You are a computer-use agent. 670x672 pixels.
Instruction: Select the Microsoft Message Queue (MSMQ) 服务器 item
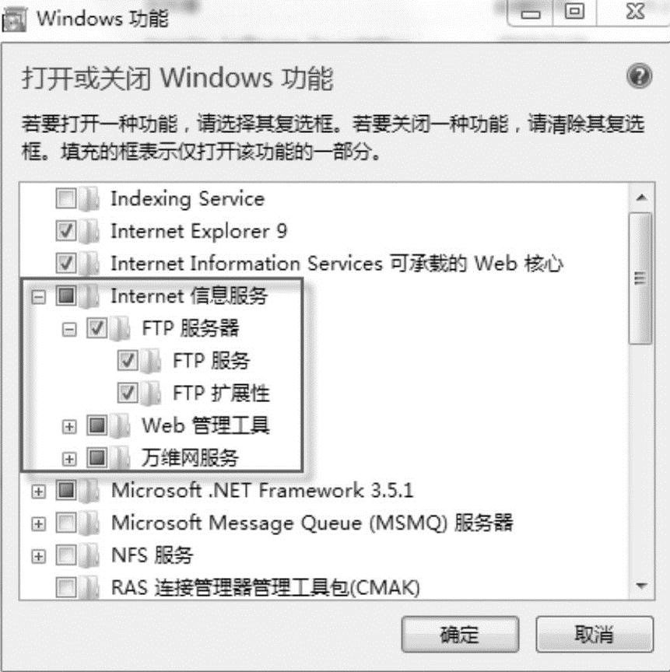312,523
